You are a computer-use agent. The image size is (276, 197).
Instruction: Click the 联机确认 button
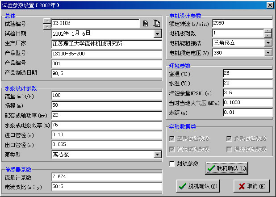click(x=226, y=168)
